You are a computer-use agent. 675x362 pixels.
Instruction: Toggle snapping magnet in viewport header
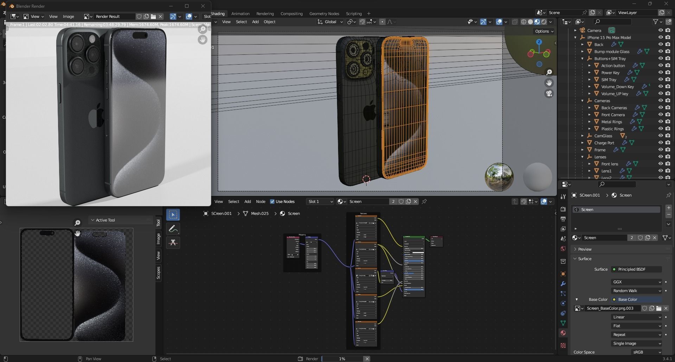(x=362, y=22)
